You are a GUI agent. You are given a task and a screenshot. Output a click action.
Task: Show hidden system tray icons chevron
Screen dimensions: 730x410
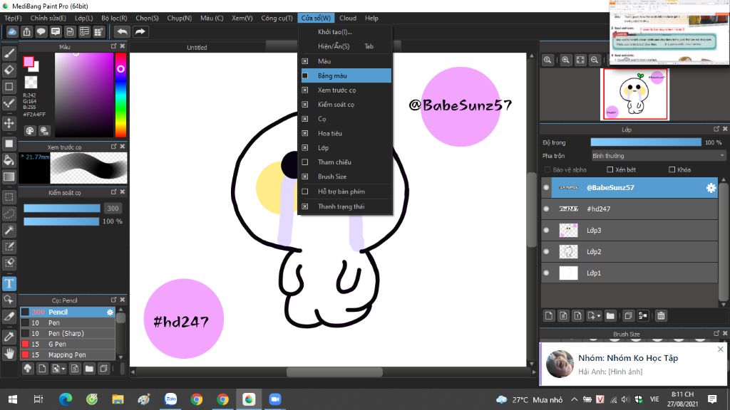click(x=574, y=399)
